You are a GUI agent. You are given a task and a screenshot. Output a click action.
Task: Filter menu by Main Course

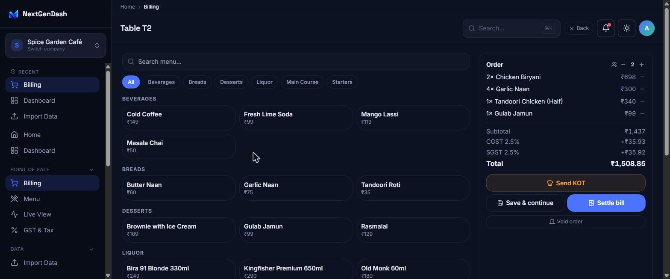(x=302, y=82)
